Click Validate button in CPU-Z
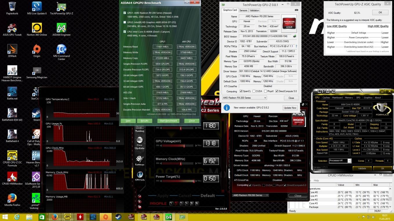The height and width of the screenshot is (221, 394). tap(362, 168)
